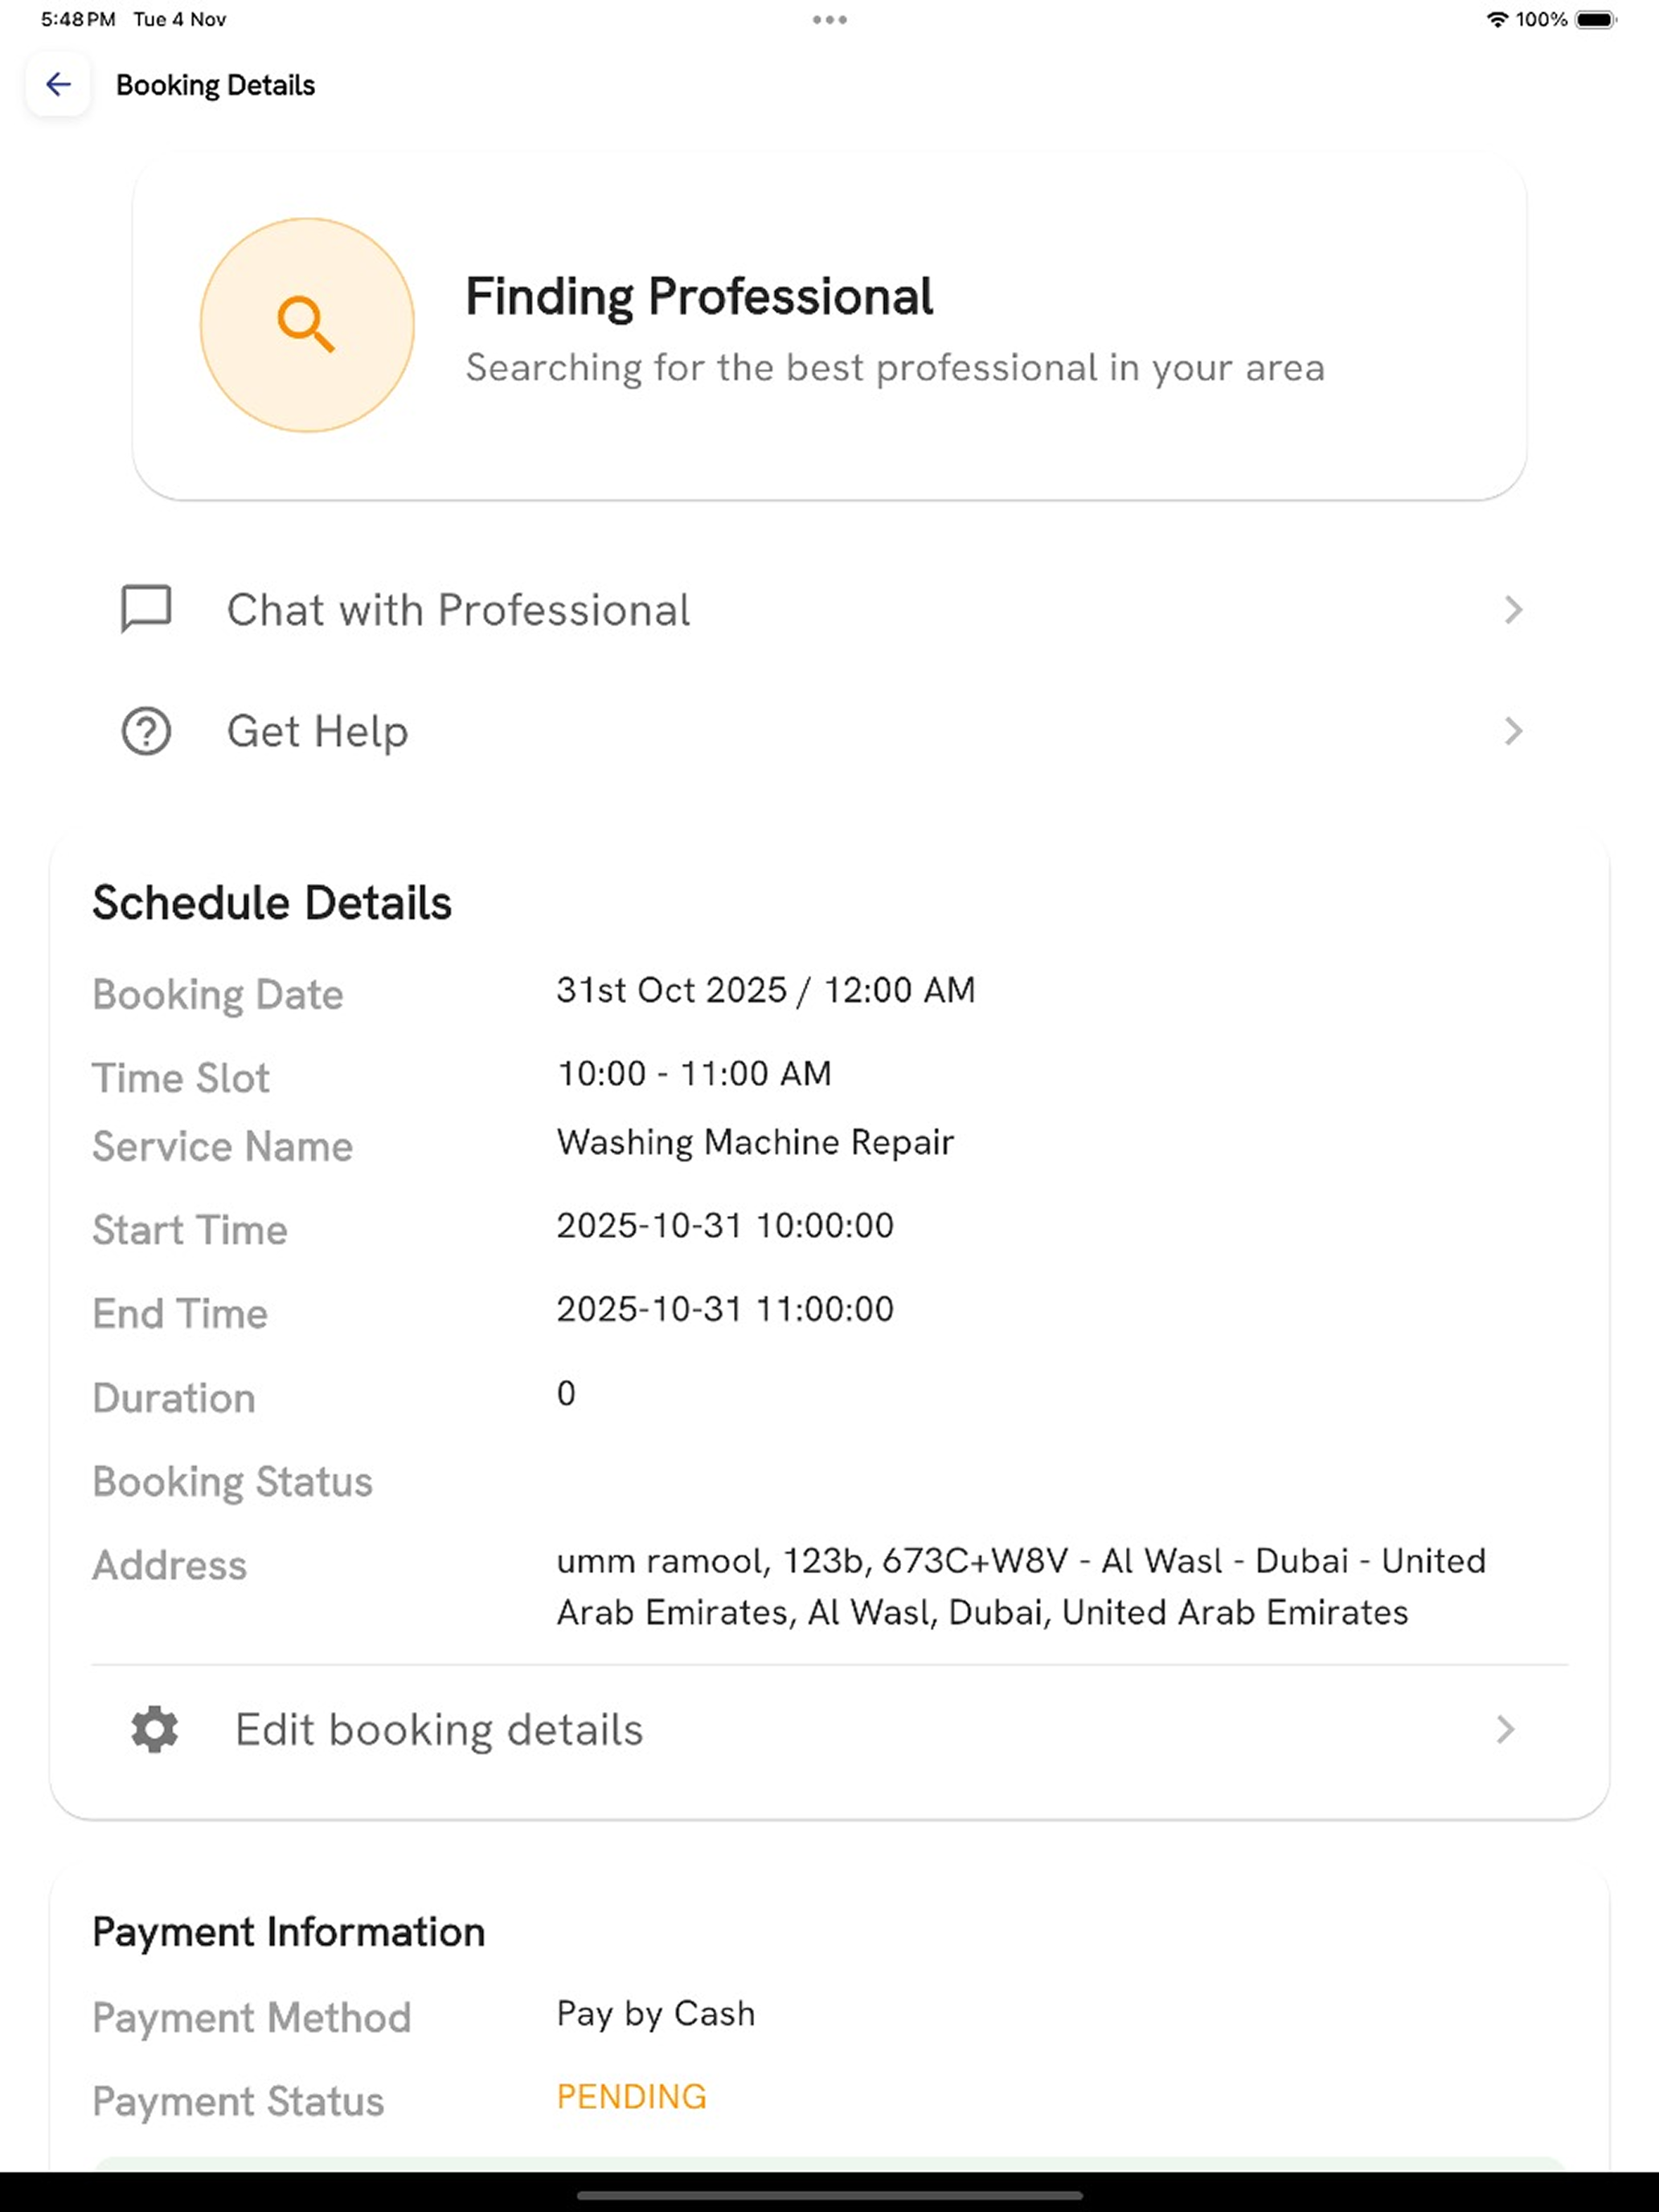Tap the gear icon beside Edit booking
This screenshot has width=1659, height=2212.
point(155,1729)
